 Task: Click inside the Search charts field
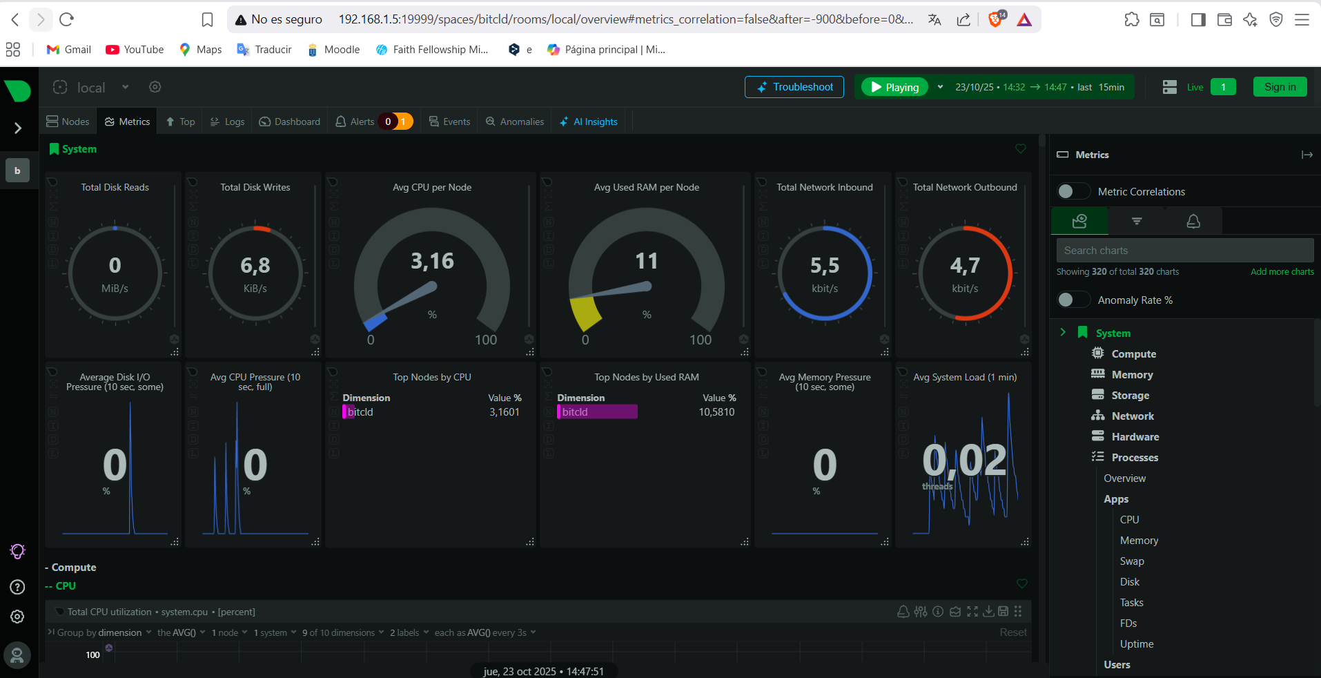tap(1184, 250)
